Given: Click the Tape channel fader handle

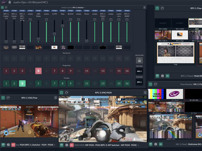Looking at the screenshot, I should click(x=62, y=26).
